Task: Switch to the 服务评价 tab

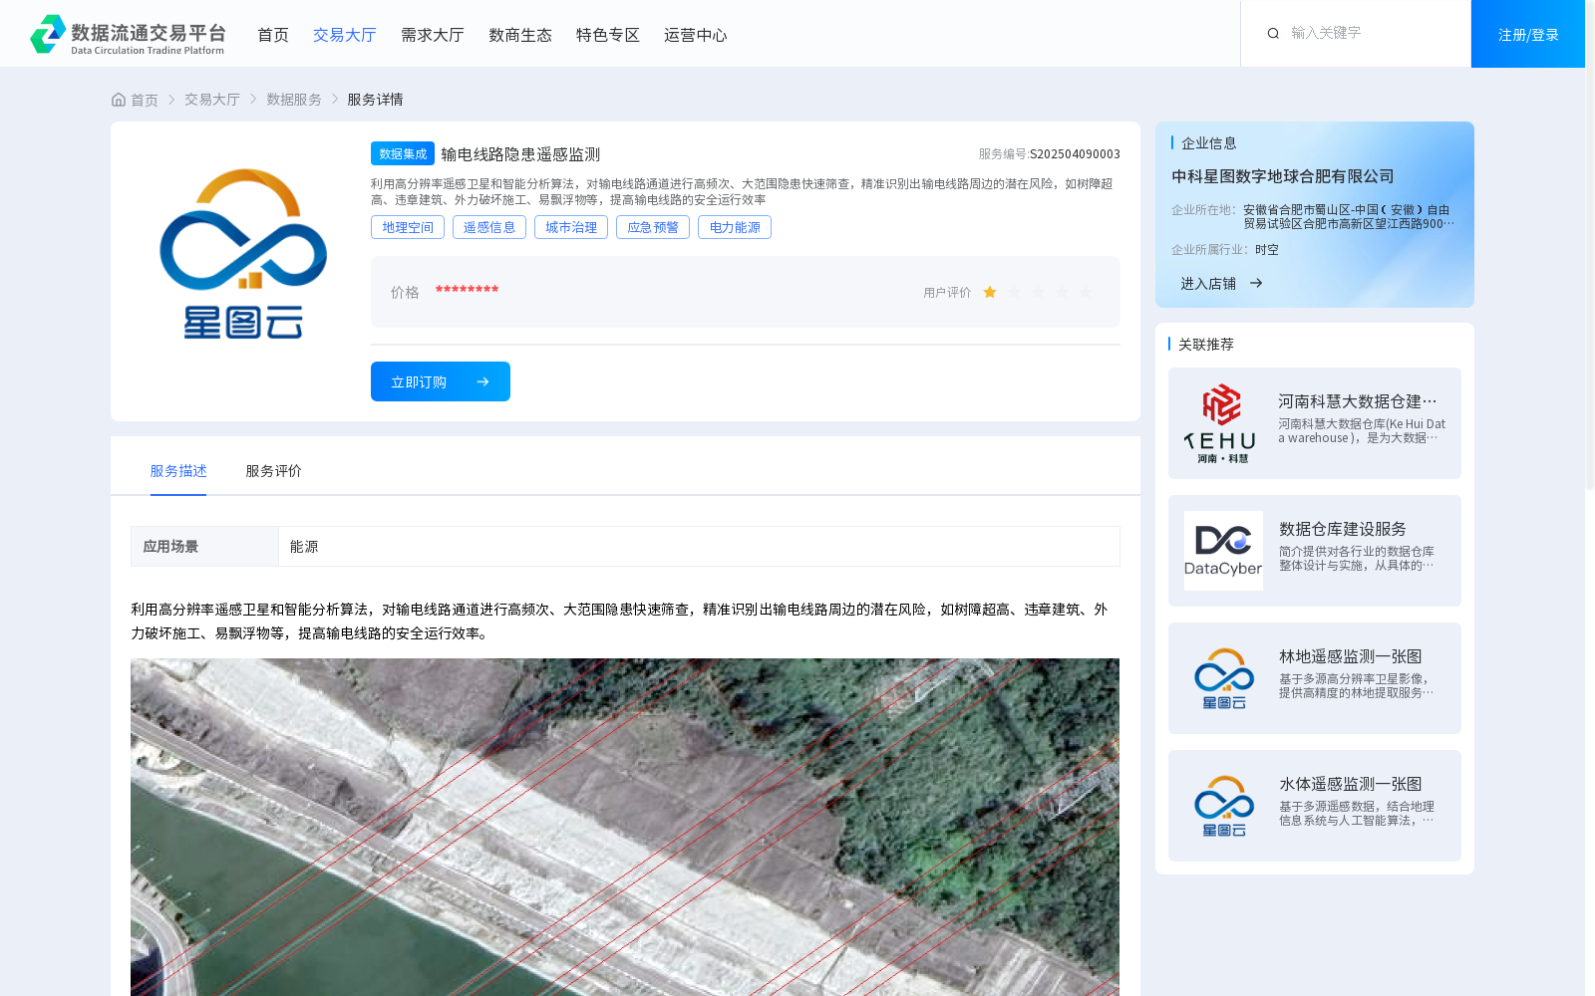Action: (x=274, y=471)
